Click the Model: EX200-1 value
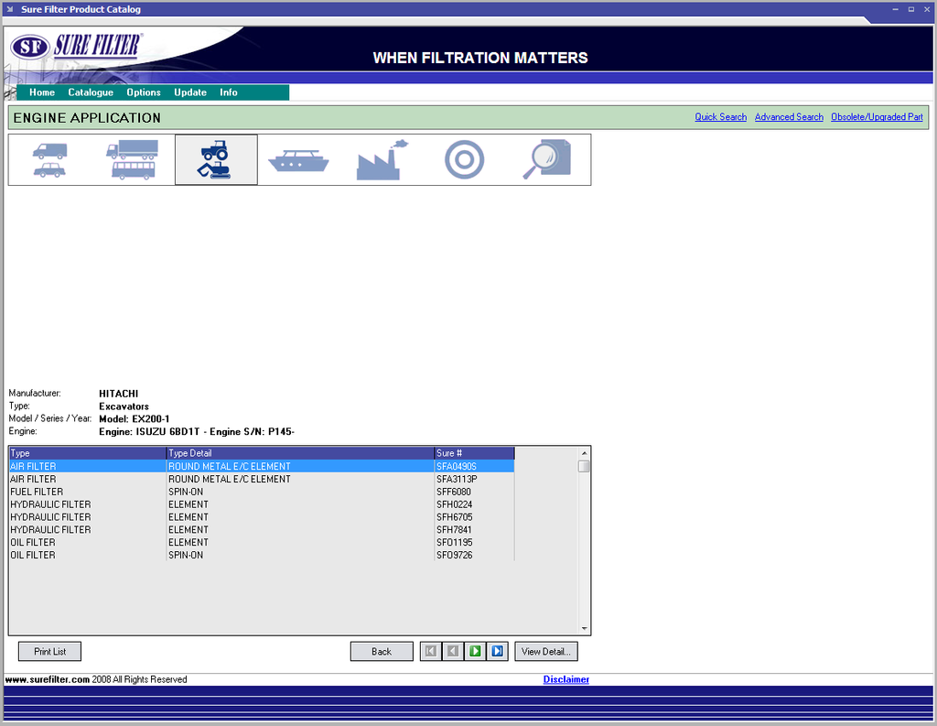Screen dimensions: 937x726 click(x=134, y=418)
